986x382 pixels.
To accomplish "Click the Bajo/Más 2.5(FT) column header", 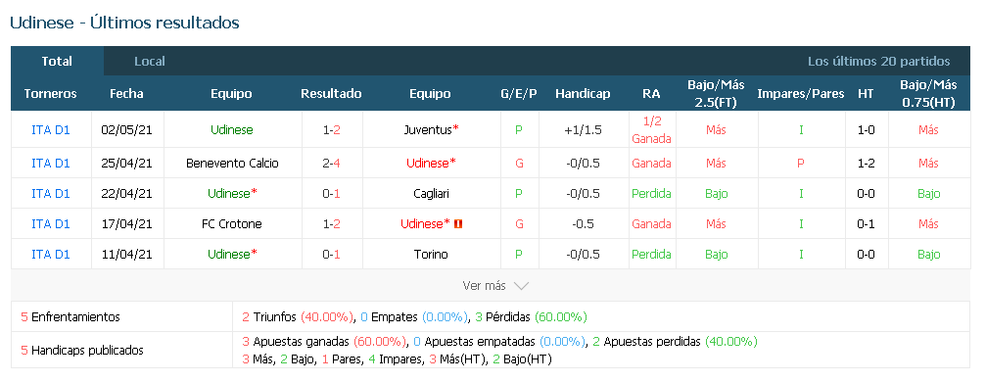I will [x=716, y=93].
